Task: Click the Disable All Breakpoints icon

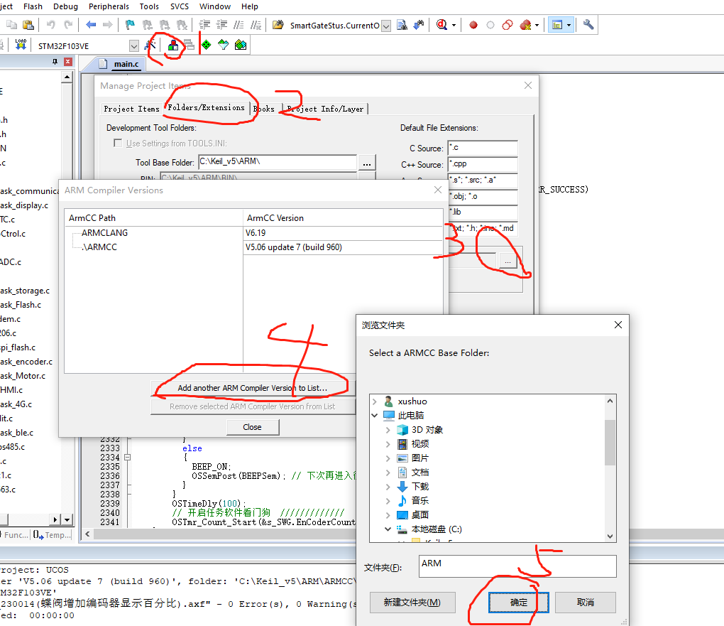Action: [x=508, y=25]
